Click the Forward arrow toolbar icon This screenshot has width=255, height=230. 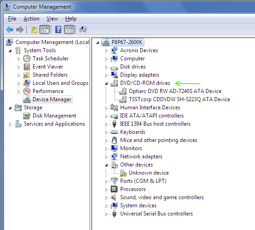(x=20, y=30)
